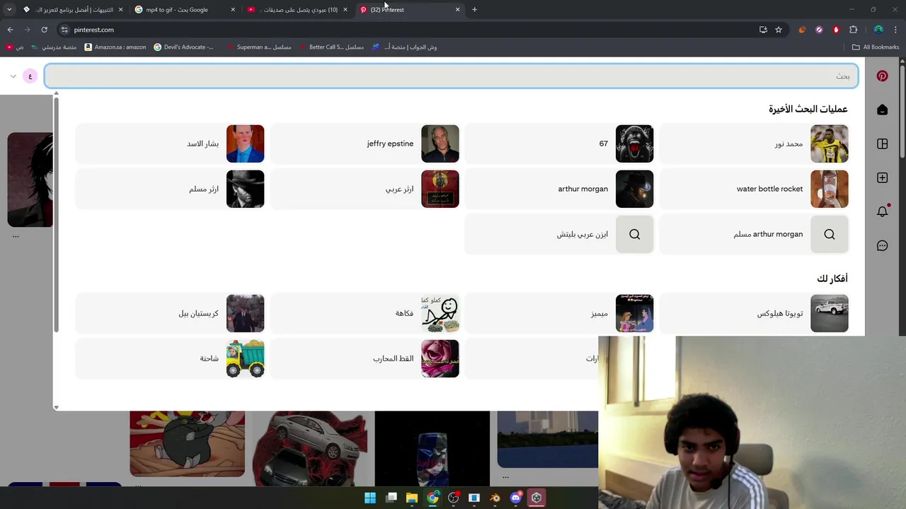The height and width of the screenshot is (509, 906).
Task: Open the Chrome profile avatar
Action: point(878,30)
